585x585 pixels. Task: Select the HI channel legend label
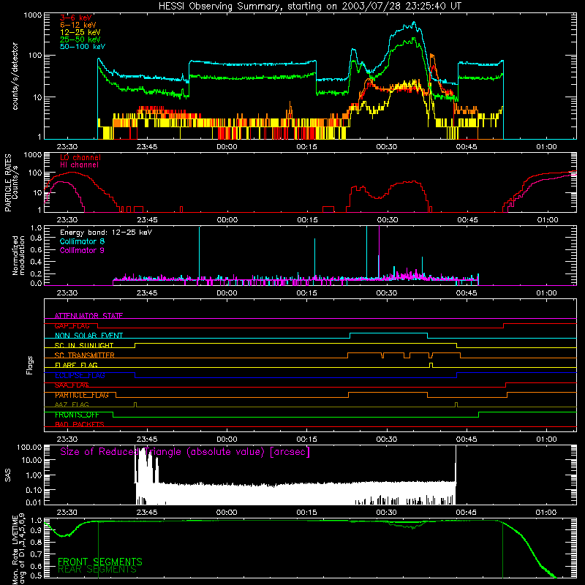click(x=79, y=165)
